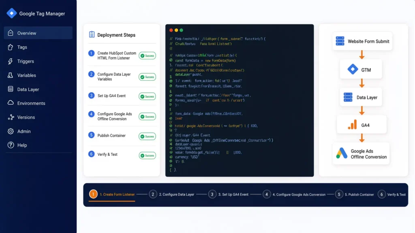Switch to '1. Create Form Listener' progress step
This screenshot has width=415, height=233.
click(x=112, y=195)
